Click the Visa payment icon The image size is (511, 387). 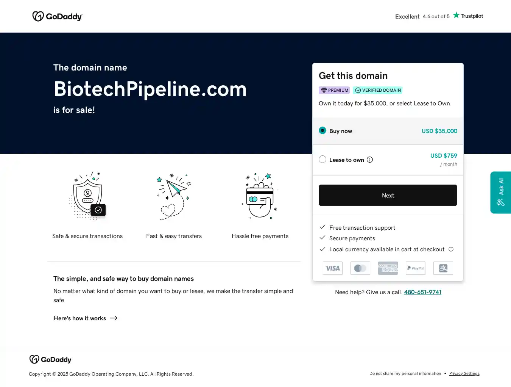click(x=333, y=268)
